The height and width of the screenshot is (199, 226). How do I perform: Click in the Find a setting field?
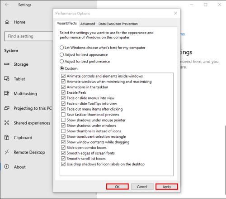click(29, 36)
